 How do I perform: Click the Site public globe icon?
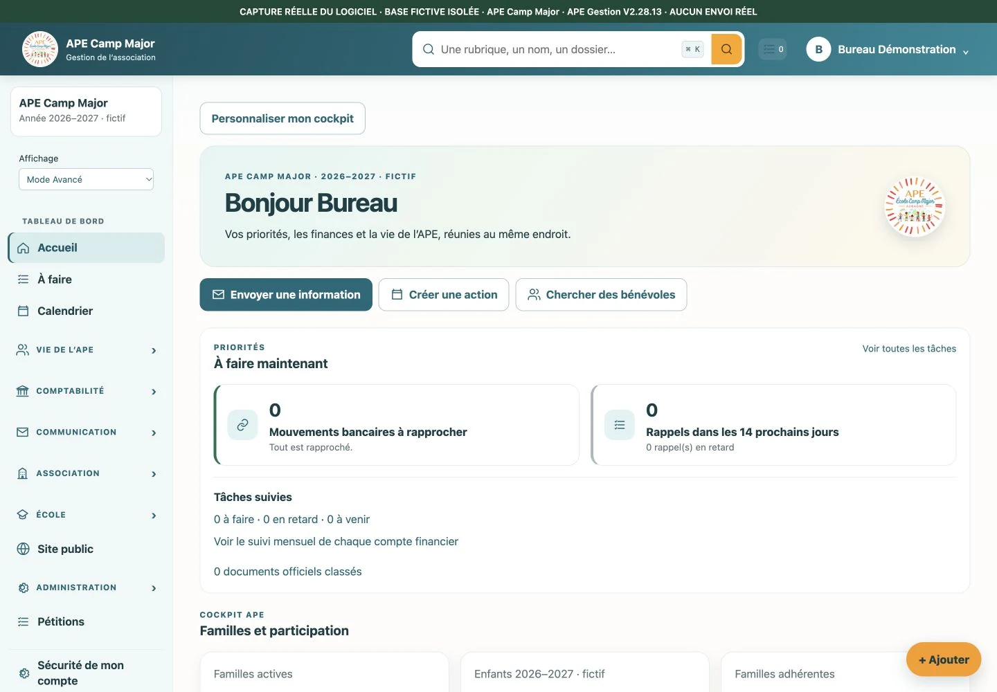[23, 549]
